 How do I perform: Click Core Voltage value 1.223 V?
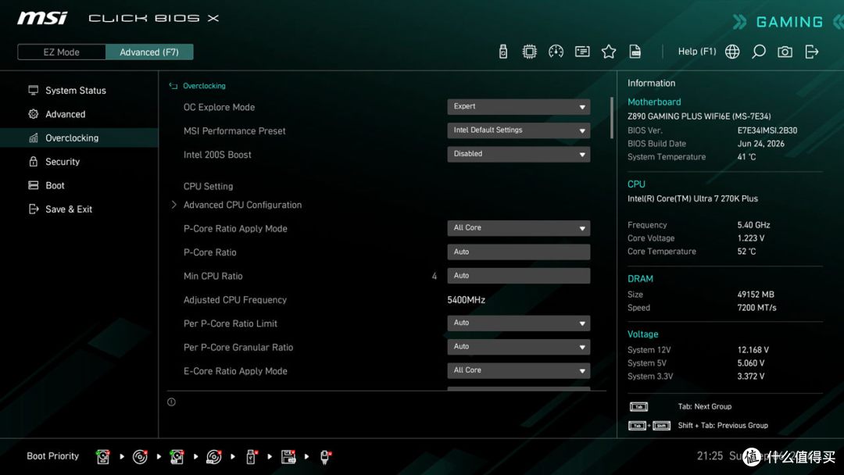(x=751, y=237)
